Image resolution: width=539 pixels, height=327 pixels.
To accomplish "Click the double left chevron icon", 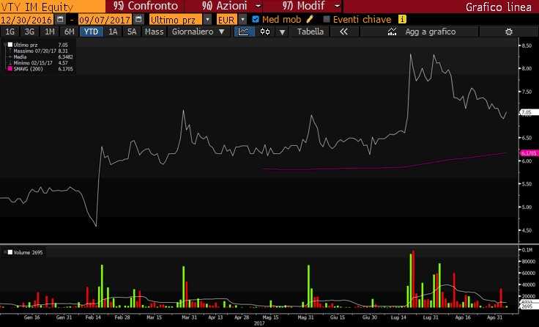I will point(344,32).
